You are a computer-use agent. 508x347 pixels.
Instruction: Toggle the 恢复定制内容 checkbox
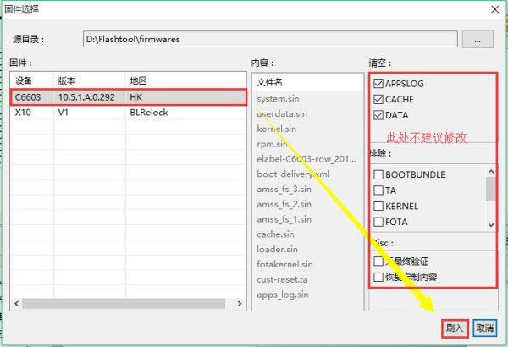[x=378, y=277]
